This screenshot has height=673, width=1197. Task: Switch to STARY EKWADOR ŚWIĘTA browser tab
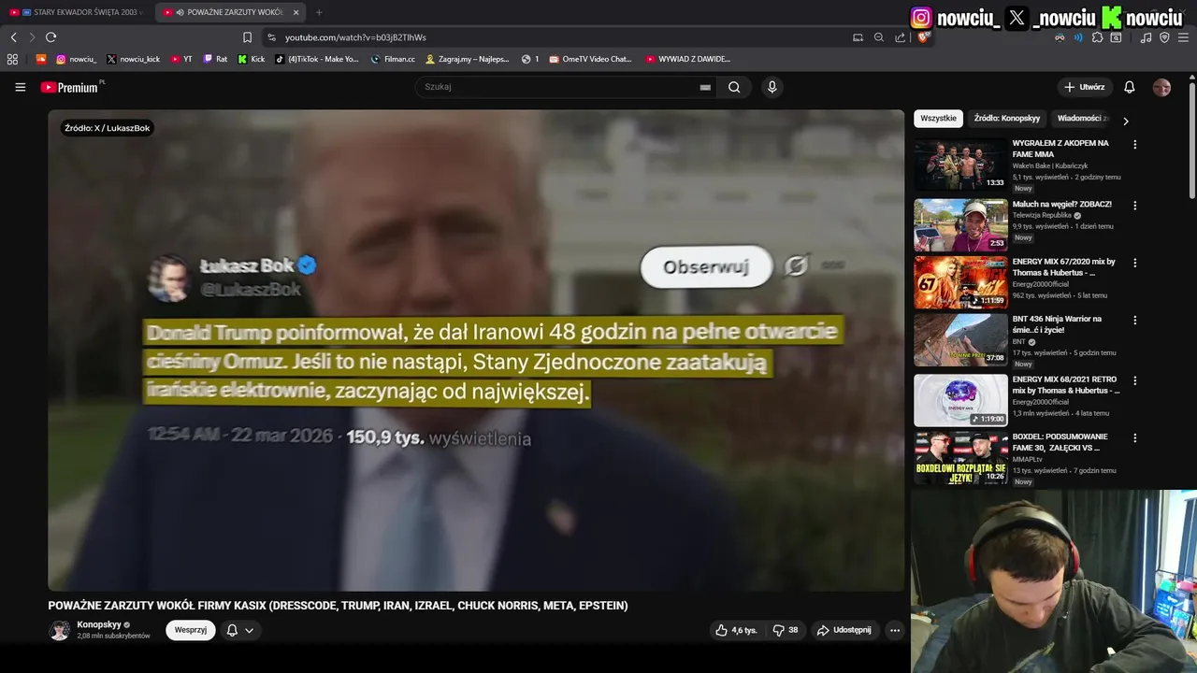(x=75, y=12)
